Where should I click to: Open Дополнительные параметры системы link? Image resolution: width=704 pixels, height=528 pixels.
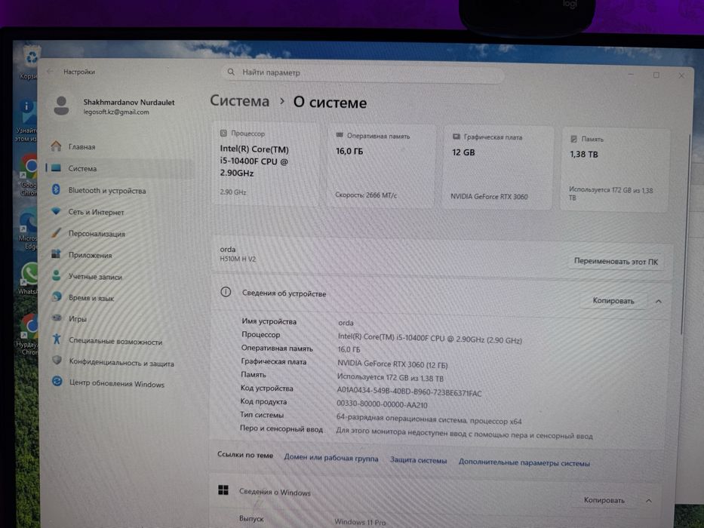coord(524,462)
